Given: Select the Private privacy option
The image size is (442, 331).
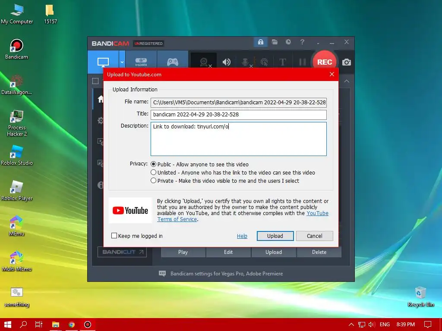Looking at the screenshot, I should pyautogui.click(x=153, y=181).
